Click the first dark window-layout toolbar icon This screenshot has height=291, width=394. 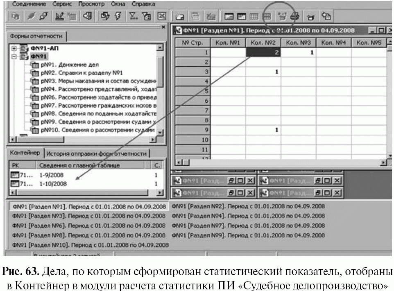click(229, 16)
